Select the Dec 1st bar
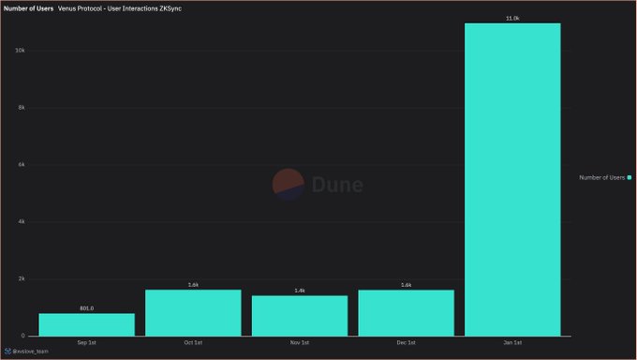This screenshot has width=637, height=360. (x=406, y=313)
